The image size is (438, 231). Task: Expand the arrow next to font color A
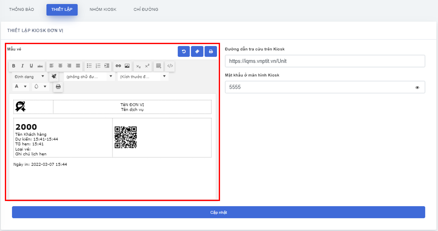(25, 86)
